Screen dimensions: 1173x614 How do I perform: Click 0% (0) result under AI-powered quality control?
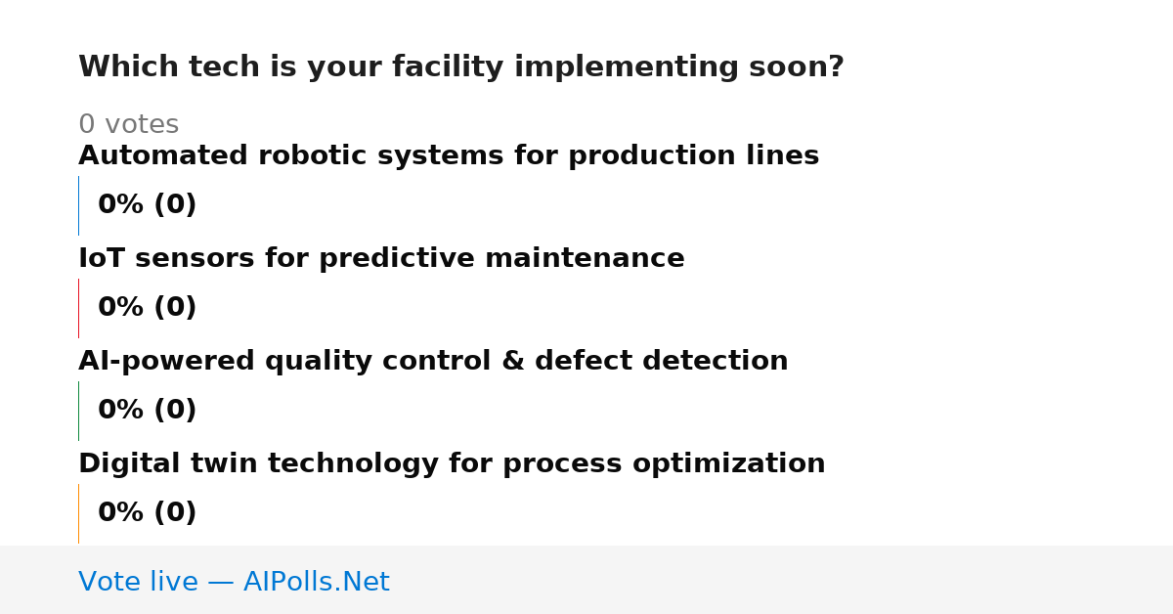coord(147,411)
